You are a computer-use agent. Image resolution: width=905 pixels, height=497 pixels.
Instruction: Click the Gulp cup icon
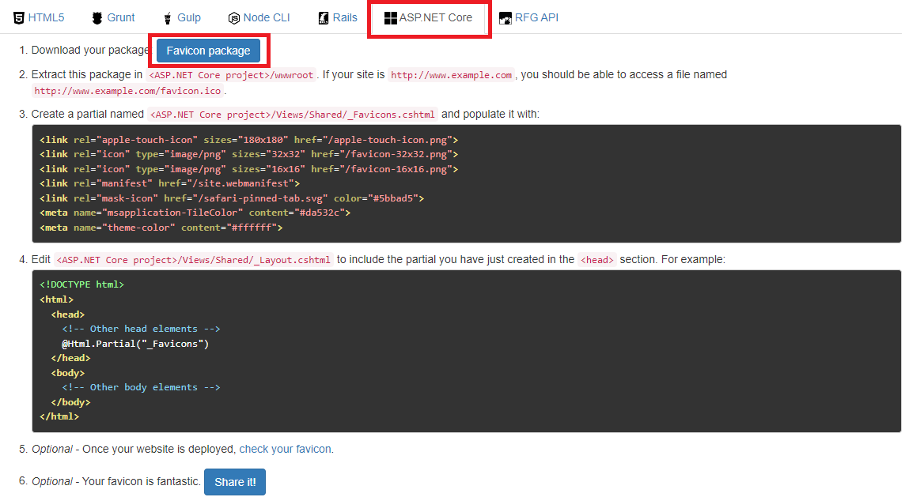[168, 18]
